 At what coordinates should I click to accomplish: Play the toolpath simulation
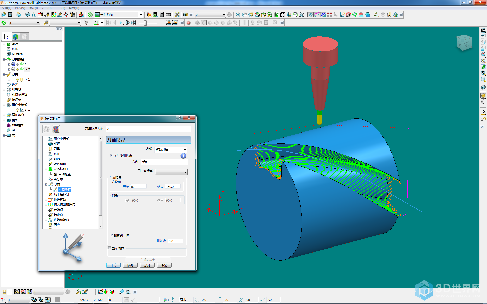(x=121, y=23)
